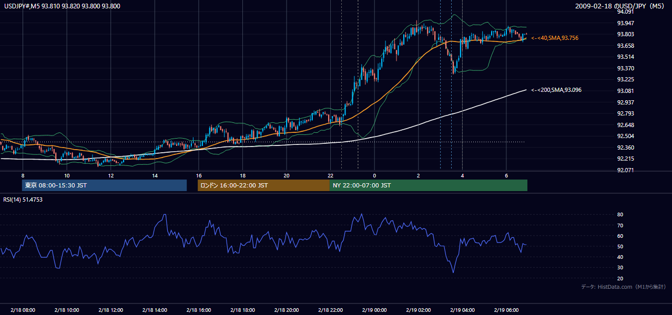Click the 2/18 08:00 bottom time label
Screen dimensions: 672x315
tap(23, 310)
